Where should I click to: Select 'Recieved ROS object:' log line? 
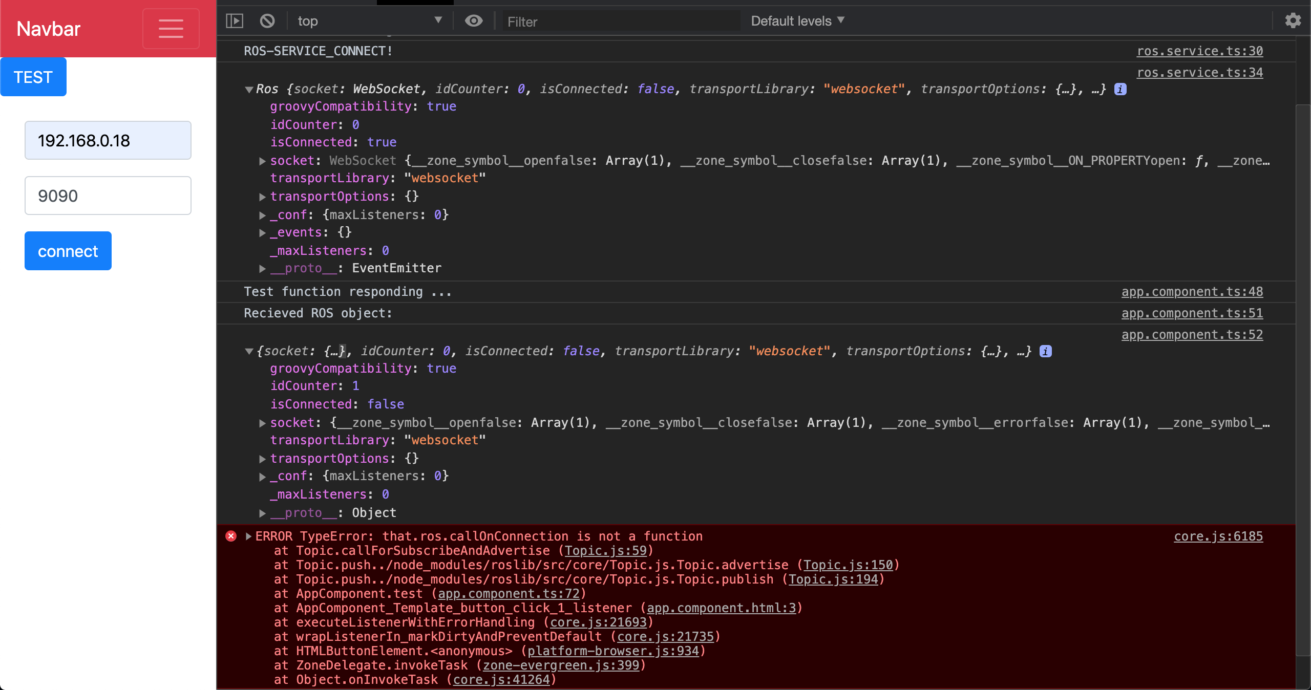[x=318, y=313]
